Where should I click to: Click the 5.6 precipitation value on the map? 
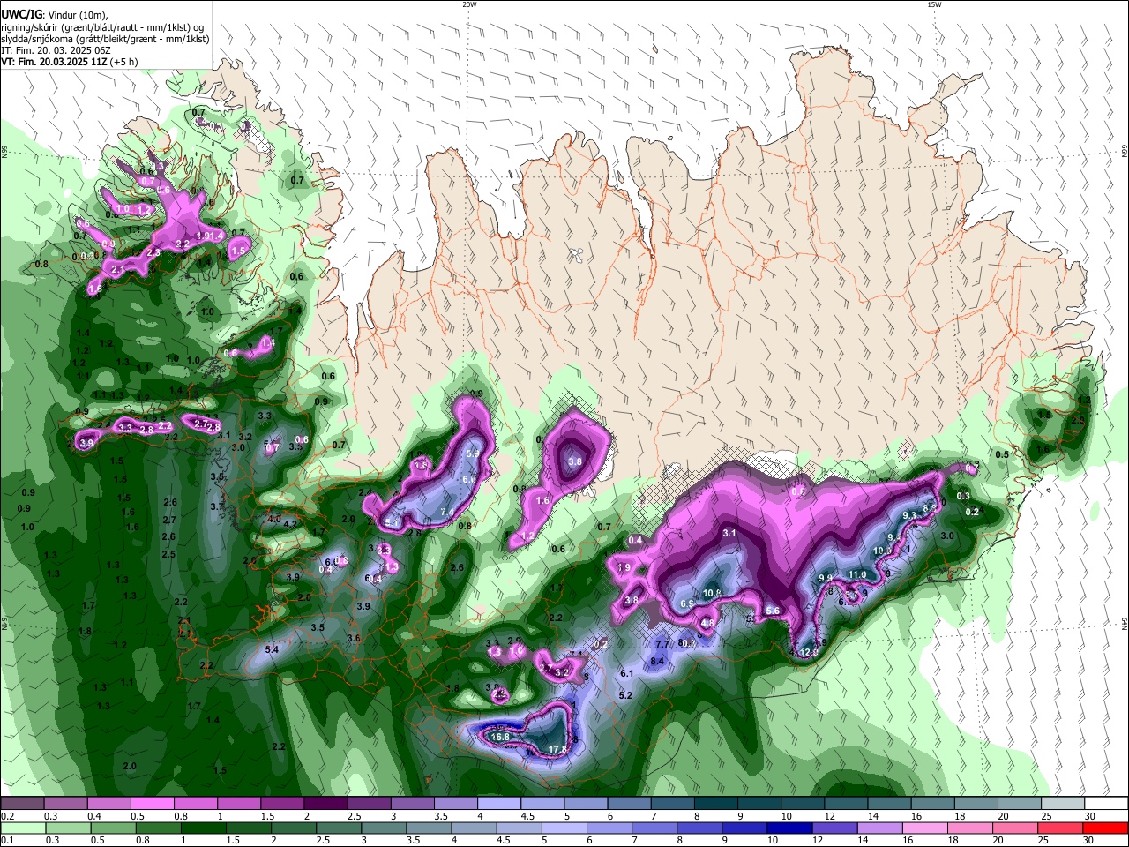tap(773, 611)
